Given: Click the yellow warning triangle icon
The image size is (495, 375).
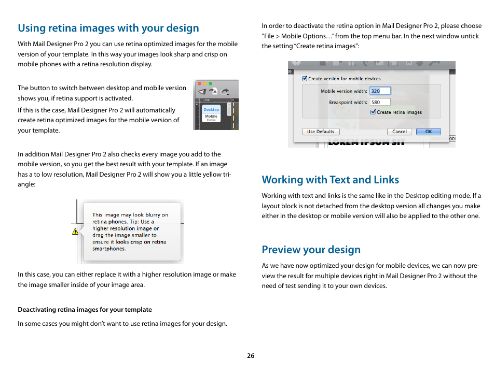Looking at the screenshot, I should (x=75, y=232).
